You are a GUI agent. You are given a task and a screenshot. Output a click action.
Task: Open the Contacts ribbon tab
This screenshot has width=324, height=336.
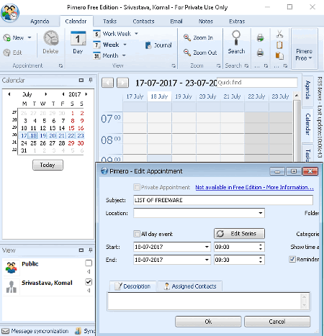[143, 22]
